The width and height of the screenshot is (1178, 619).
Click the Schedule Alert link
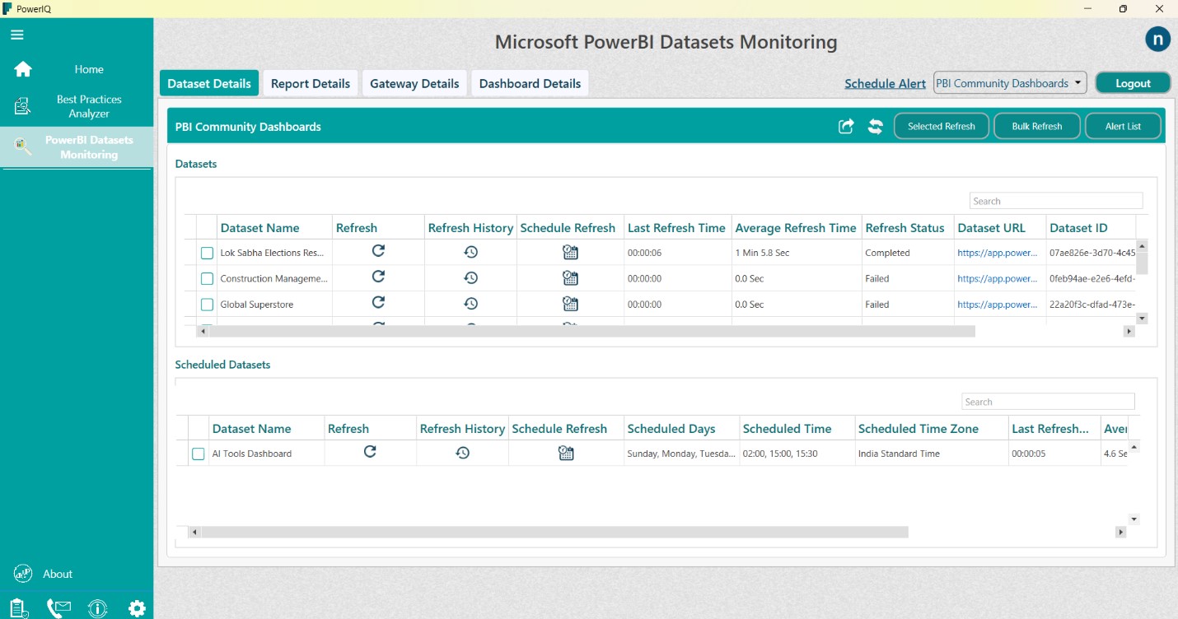(886, 83)
